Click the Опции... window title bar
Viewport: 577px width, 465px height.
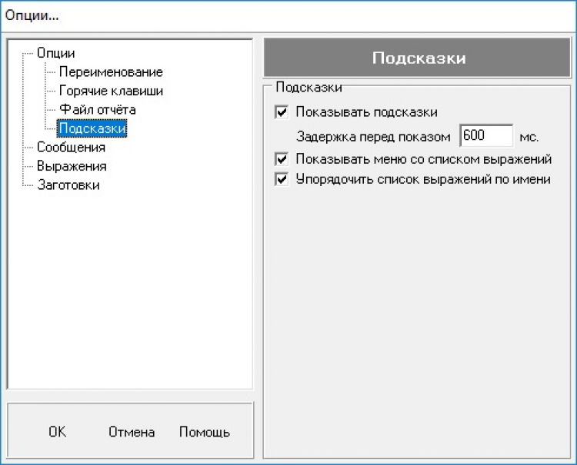288,15
